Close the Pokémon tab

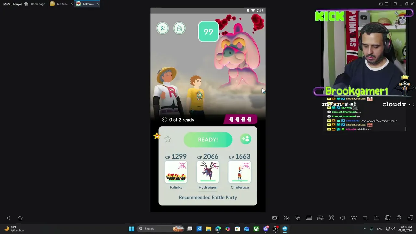pyautogui.click(x=97, y=4)
